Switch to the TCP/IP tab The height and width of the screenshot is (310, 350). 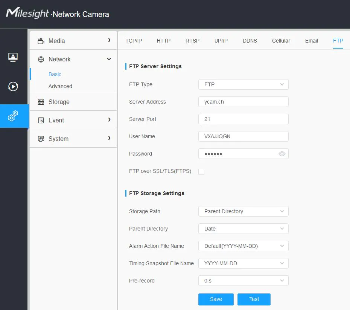(x=134, y=41)
